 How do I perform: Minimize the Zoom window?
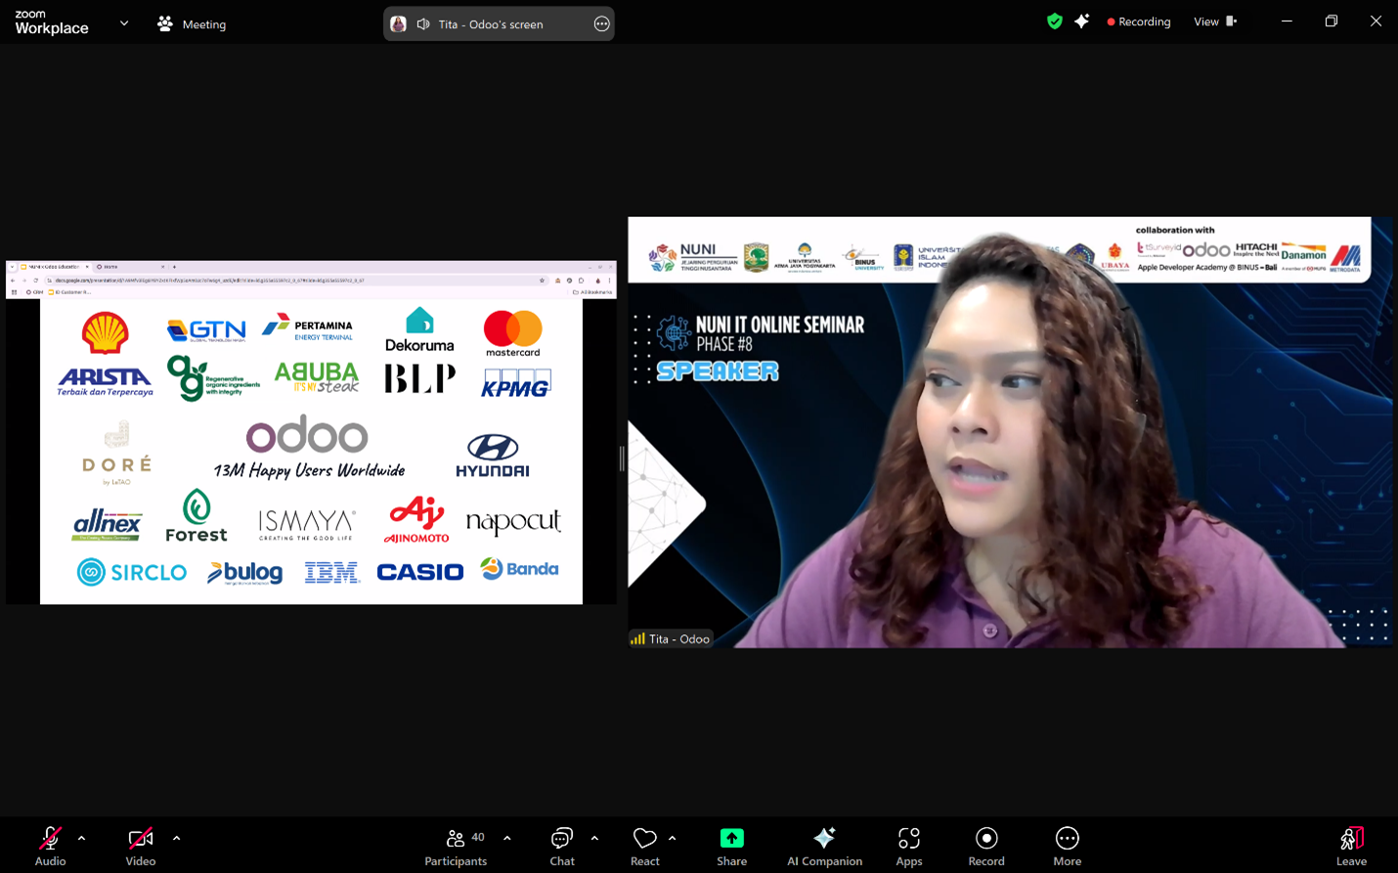pyautogui.click(x=1287, y=22)
